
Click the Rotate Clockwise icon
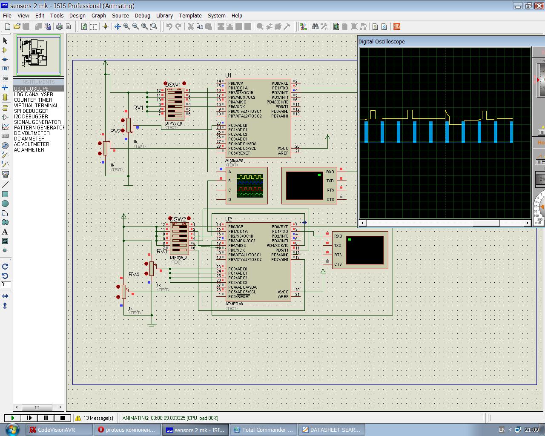coord(5,267)
